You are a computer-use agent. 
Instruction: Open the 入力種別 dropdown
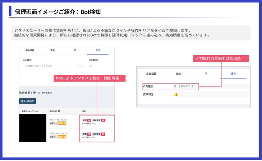click(x=53, y=66)
